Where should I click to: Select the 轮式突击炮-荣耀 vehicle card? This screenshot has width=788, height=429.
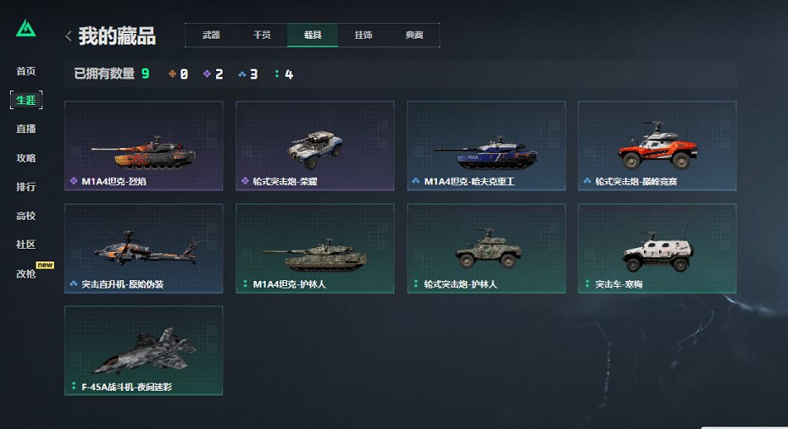coord(315,146)
